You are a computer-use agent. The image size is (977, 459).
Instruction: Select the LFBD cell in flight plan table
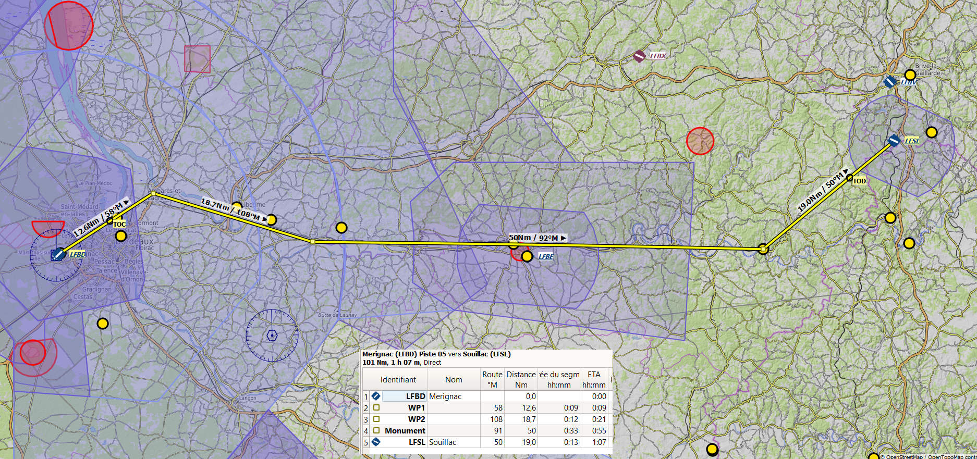404,396
